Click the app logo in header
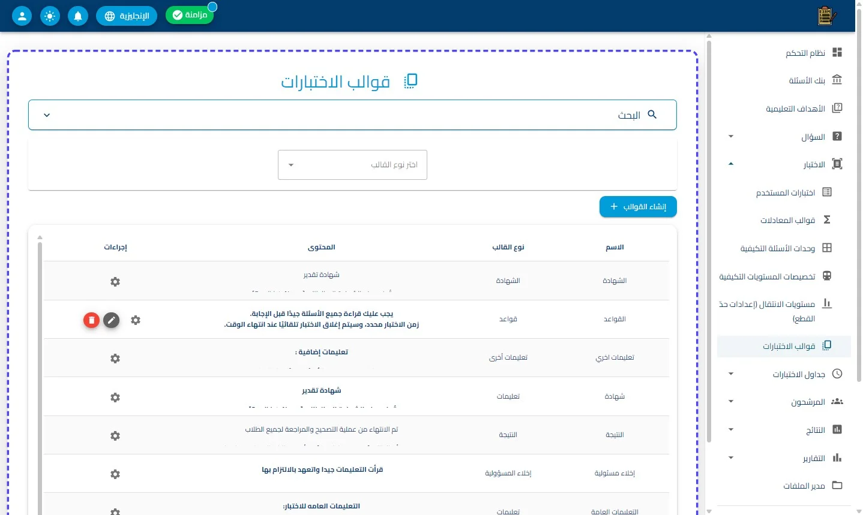Image resolution: width=863 pixels, height=515 pixels. click(x=827, y=16)
